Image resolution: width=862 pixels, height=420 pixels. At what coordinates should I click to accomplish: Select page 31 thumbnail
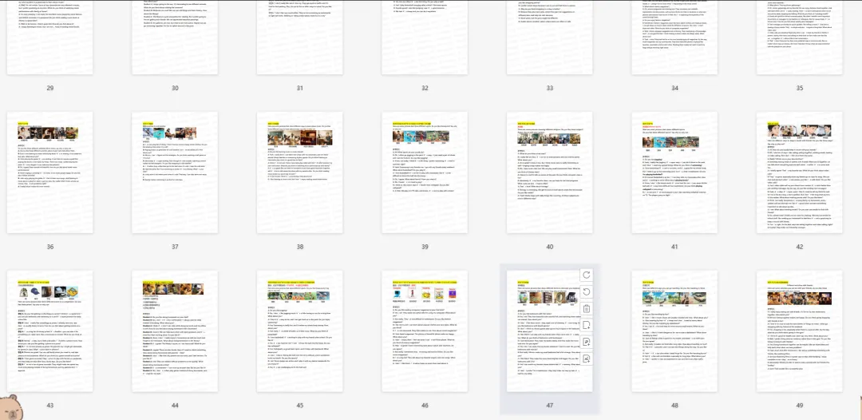point(299,38)
